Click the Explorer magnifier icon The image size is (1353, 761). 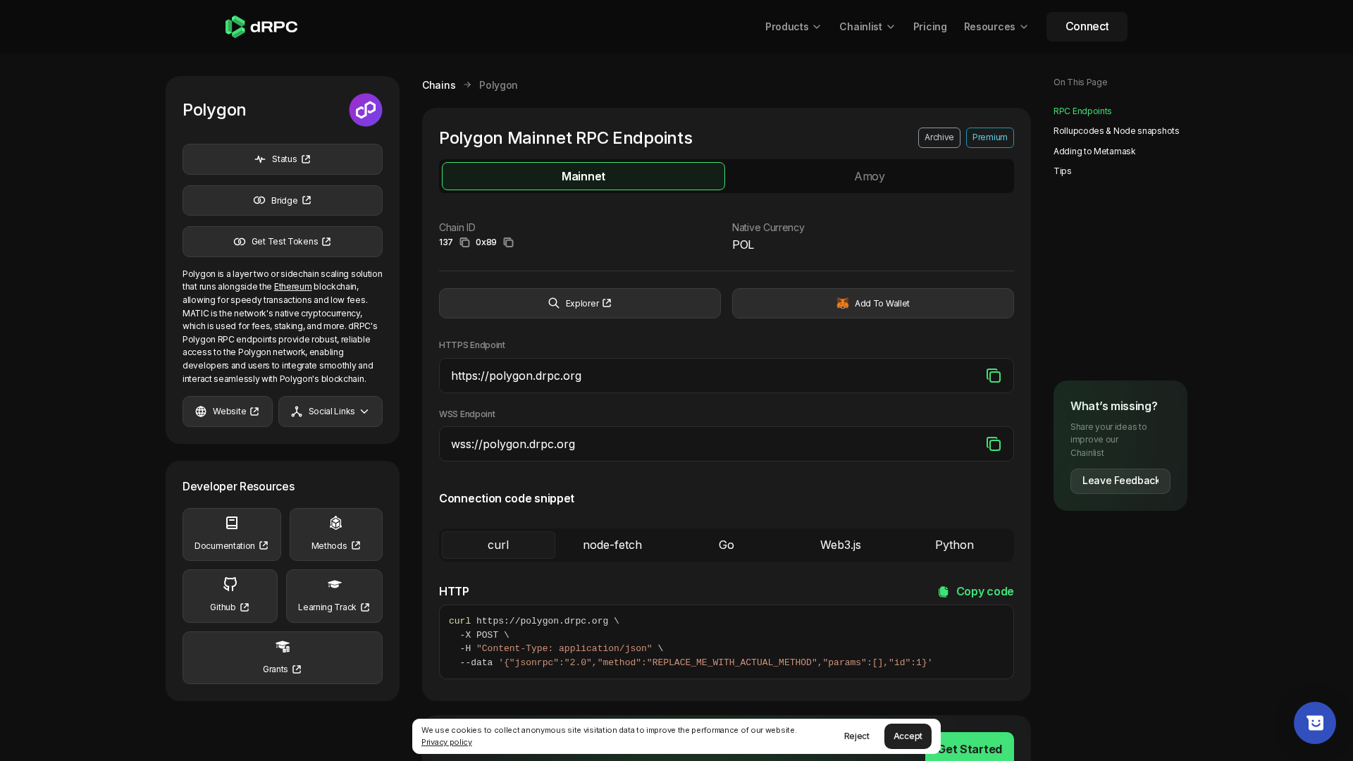point(554,303)
